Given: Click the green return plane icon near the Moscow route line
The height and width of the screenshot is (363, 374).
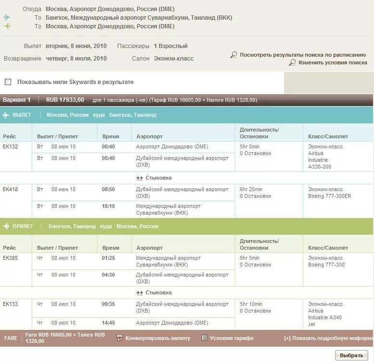Looking at the screenshot, I should 7,26.
